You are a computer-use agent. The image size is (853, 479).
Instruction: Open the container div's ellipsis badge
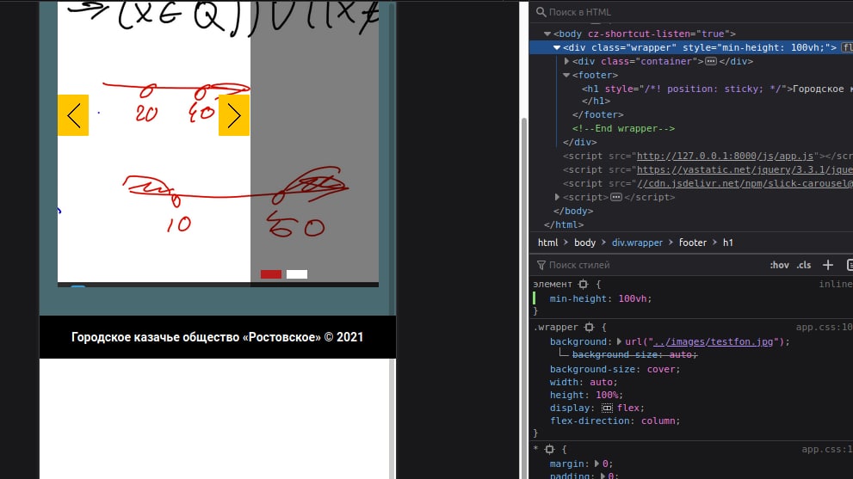pos(711,61)
